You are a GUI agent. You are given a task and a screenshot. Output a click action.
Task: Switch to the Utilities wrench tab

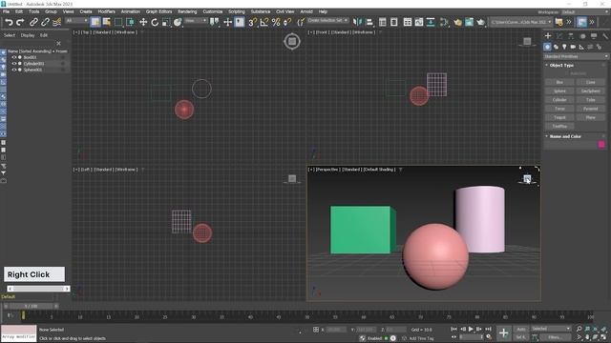pos(605,36)
